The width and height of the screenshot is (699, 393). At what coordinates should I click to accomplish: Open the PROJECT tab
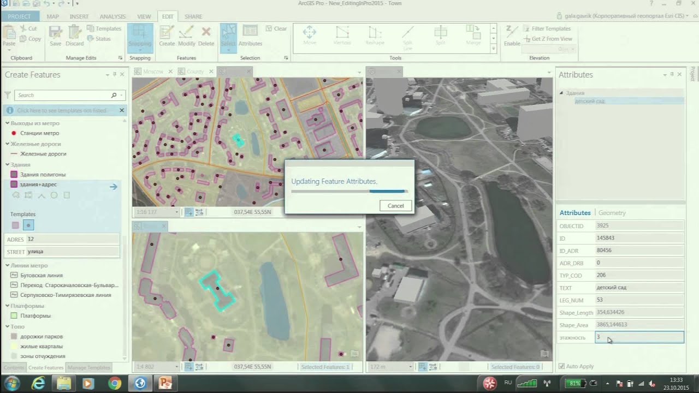click(x=19, y=16)
